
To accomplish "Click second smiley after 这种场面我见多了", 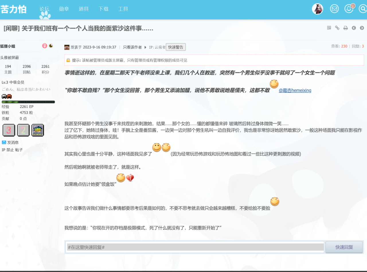I will click(166, 147).
